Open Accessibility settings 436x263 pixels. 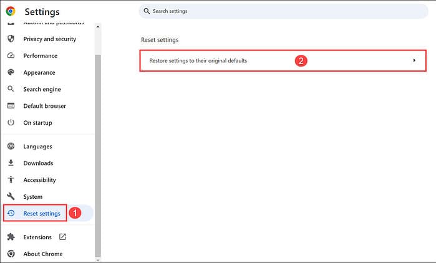[39, 179]
